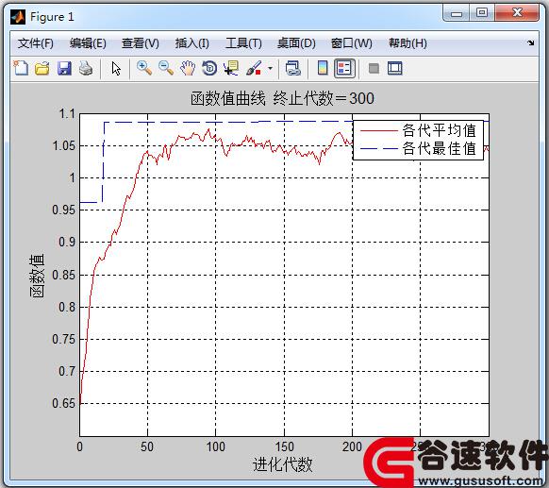Select the Edit Plot arrow tool

click(116, 68)
